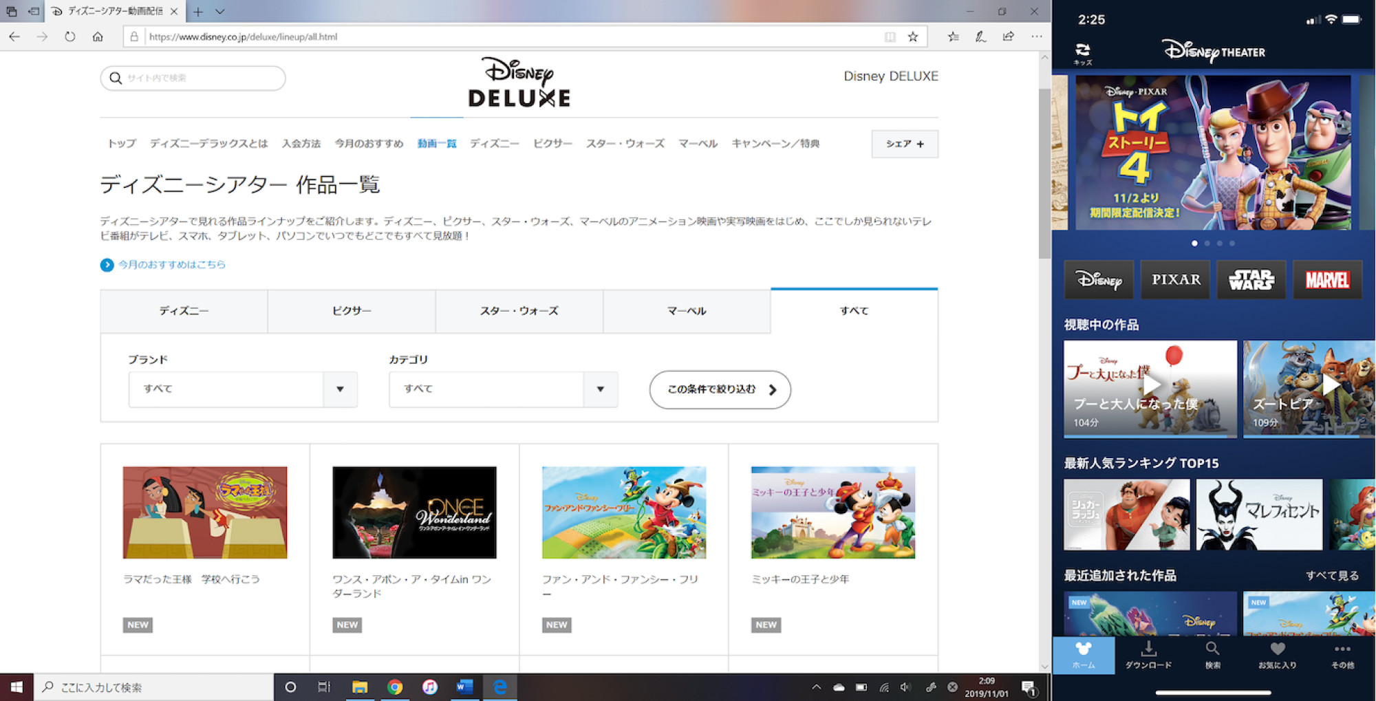Expand the シェア sharing options
The image size is (1376, 701).
click(904, 144)
